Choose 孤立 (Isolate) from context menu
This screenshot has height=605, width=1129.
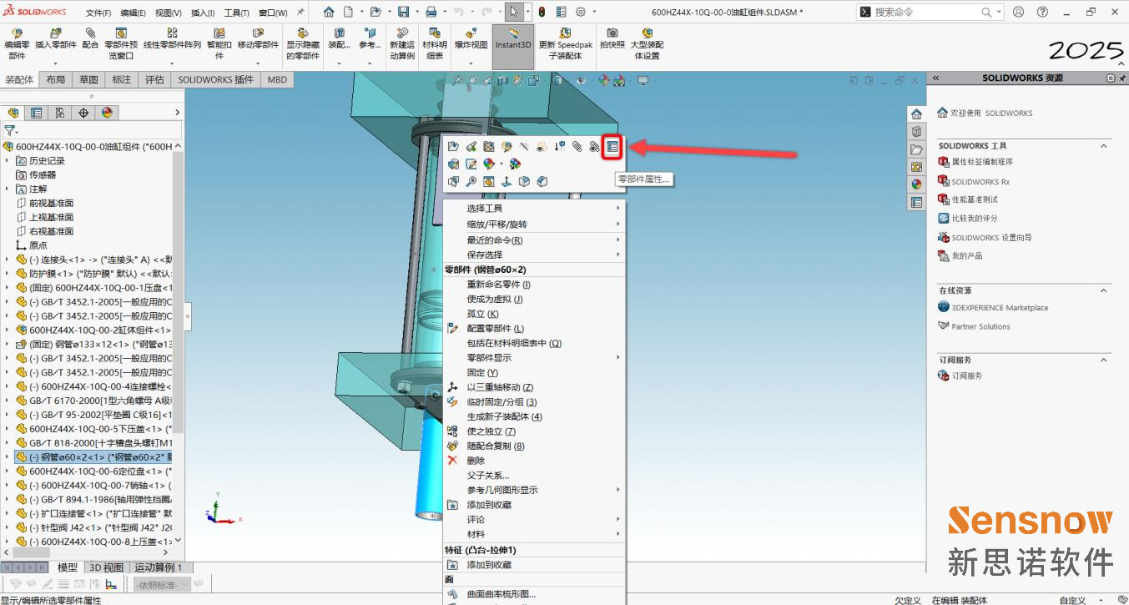482,314
